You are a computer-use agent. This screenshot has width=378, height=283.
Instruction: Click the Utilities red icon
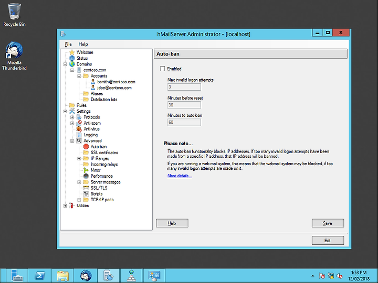tap(72, 205)
